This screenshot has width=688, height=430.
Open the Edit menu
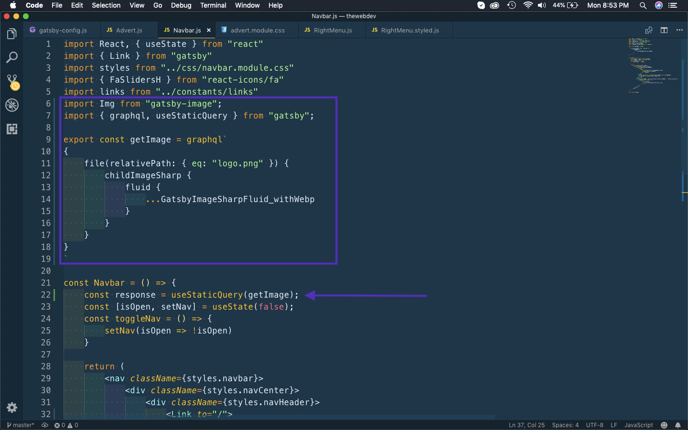(x=77, y=5)
